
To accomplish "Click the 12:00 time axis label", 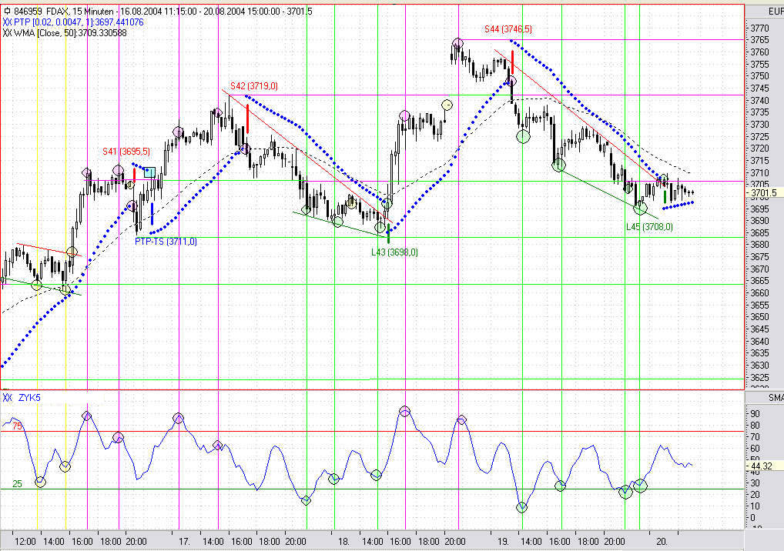I will click(25, 542).
